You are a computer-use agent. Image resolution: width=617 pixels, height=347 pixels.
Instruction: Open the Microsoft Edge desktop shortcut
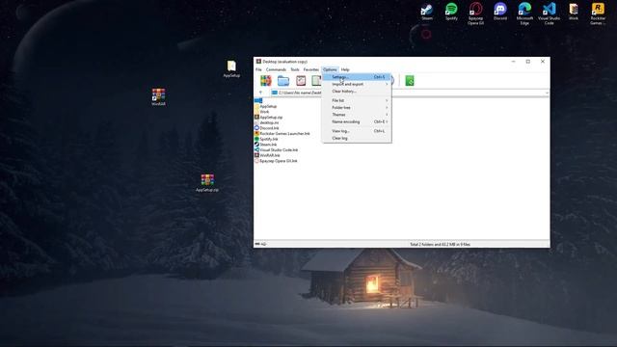coord(524,13)
